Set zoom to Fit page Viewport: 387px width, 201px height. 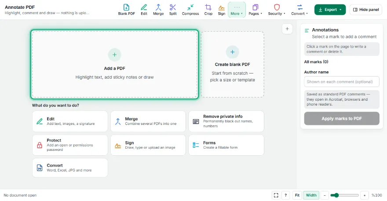point(297,195)
